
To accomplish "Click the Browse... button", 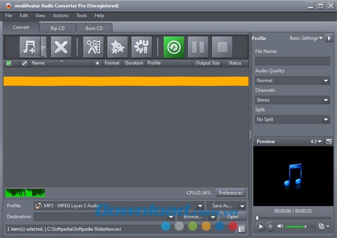I will point(193,217).
